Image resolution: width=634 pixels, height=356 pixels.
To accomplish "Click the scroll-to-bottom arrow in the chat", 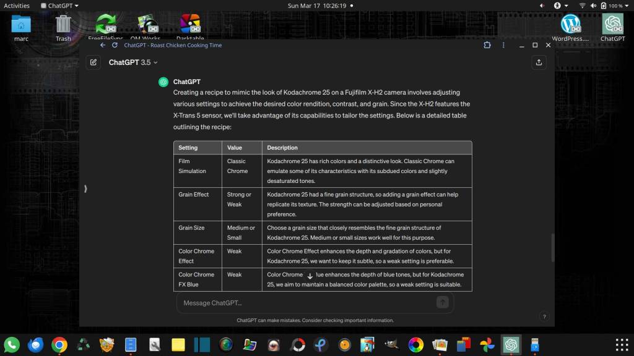I will tap(310, 276).
